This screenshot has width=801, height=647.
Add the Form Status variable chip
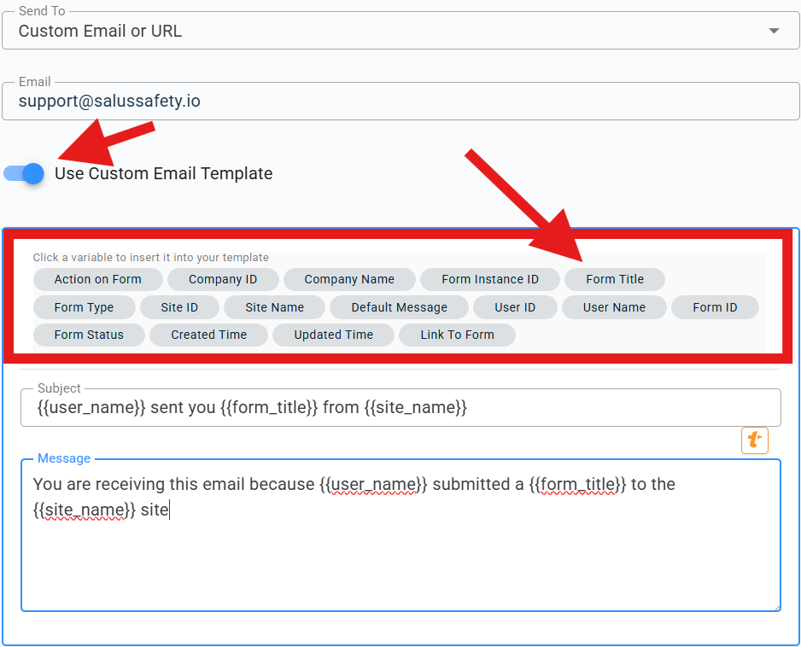coord(89,335)
